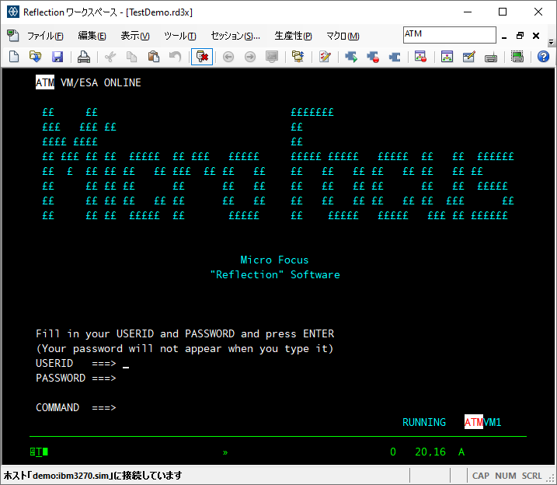
Task: Click the SCRL indicator in status bar
Action: point(531,476)
